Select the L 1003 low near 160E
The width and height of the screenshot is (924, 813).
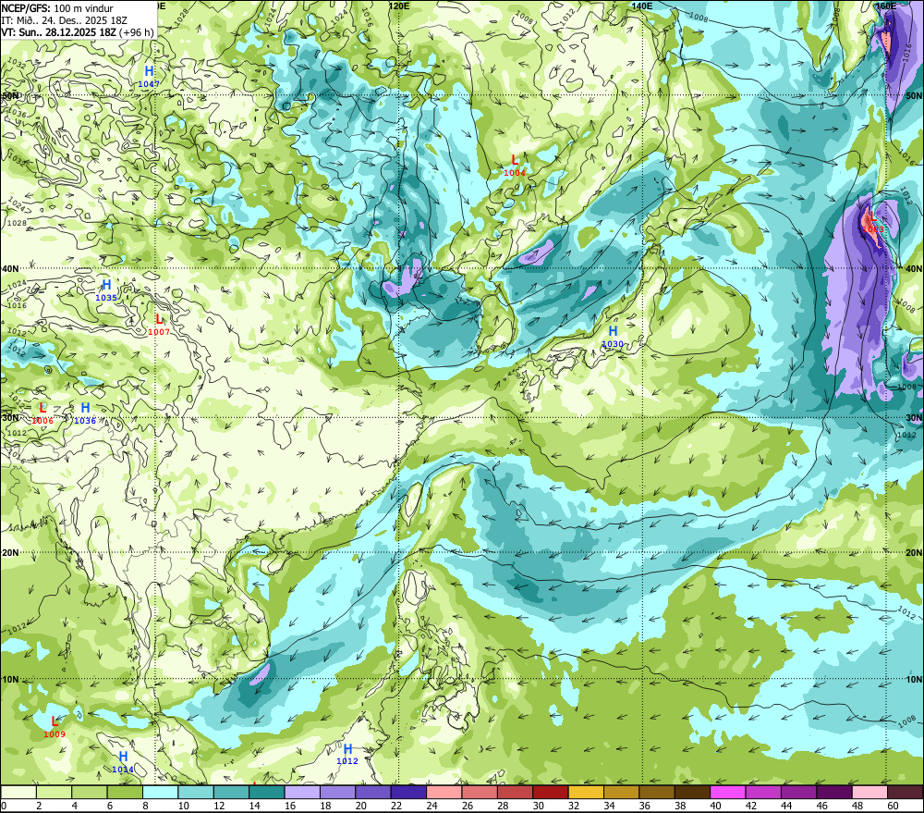point(873,222)
